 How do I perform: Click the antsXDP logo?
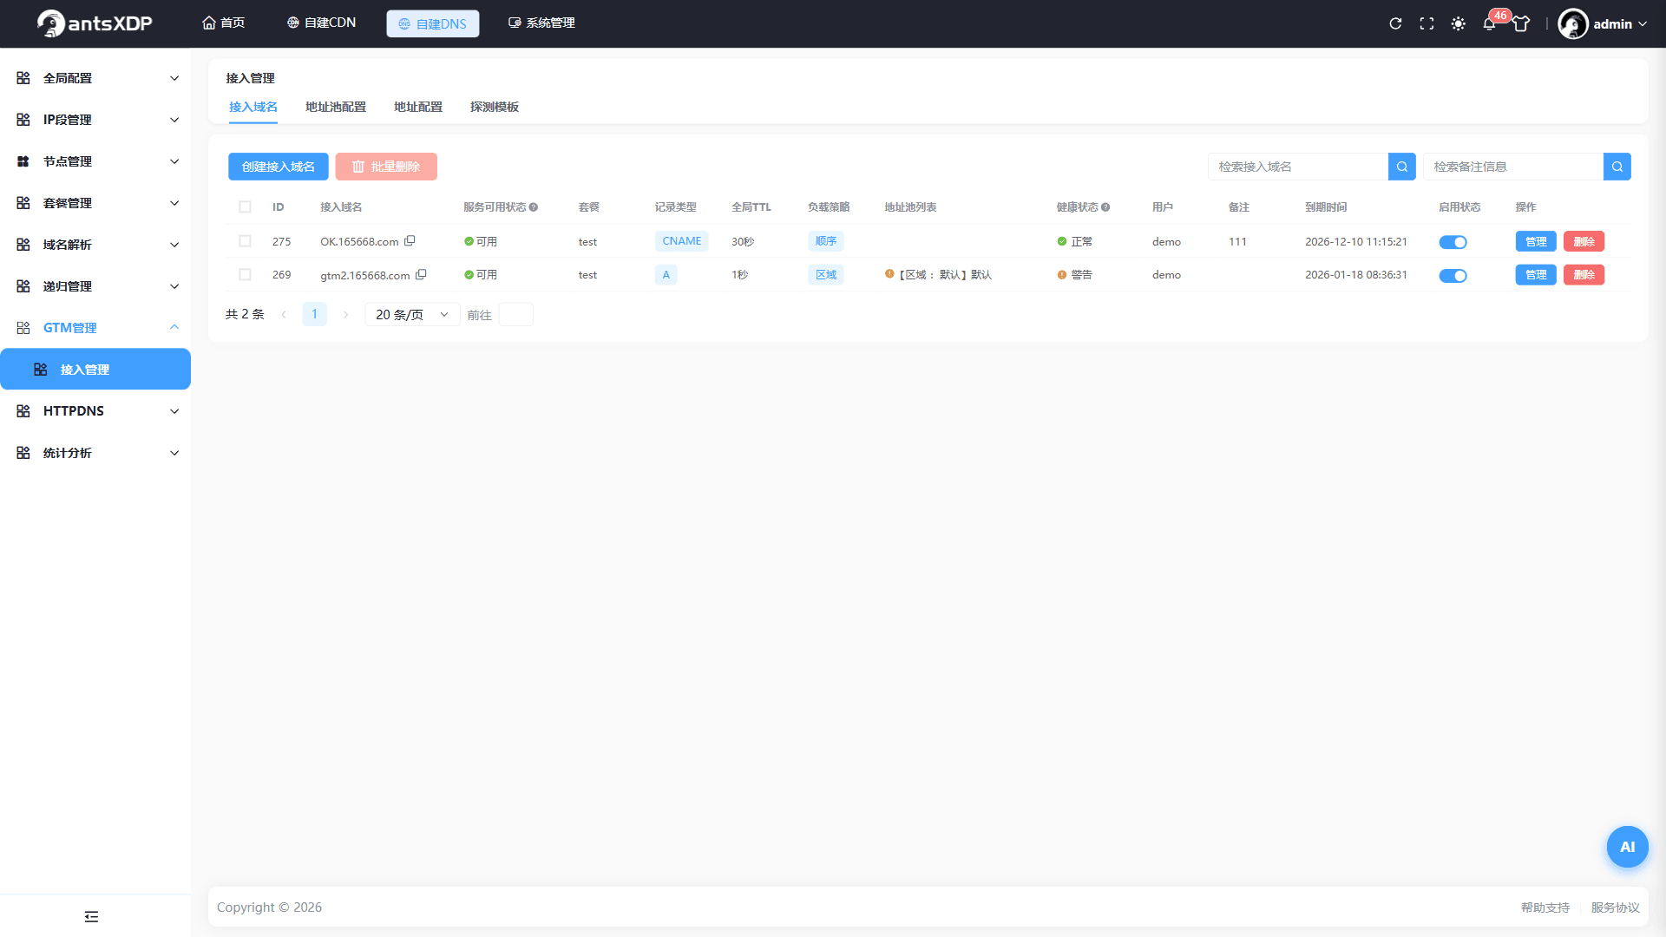click(95, 23)
